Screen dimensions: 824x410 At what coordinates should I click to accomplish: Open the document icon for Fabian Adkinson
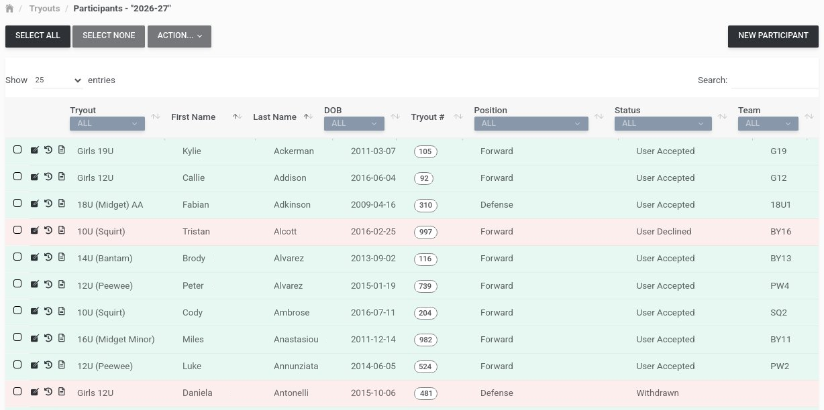tap(62, 204)
